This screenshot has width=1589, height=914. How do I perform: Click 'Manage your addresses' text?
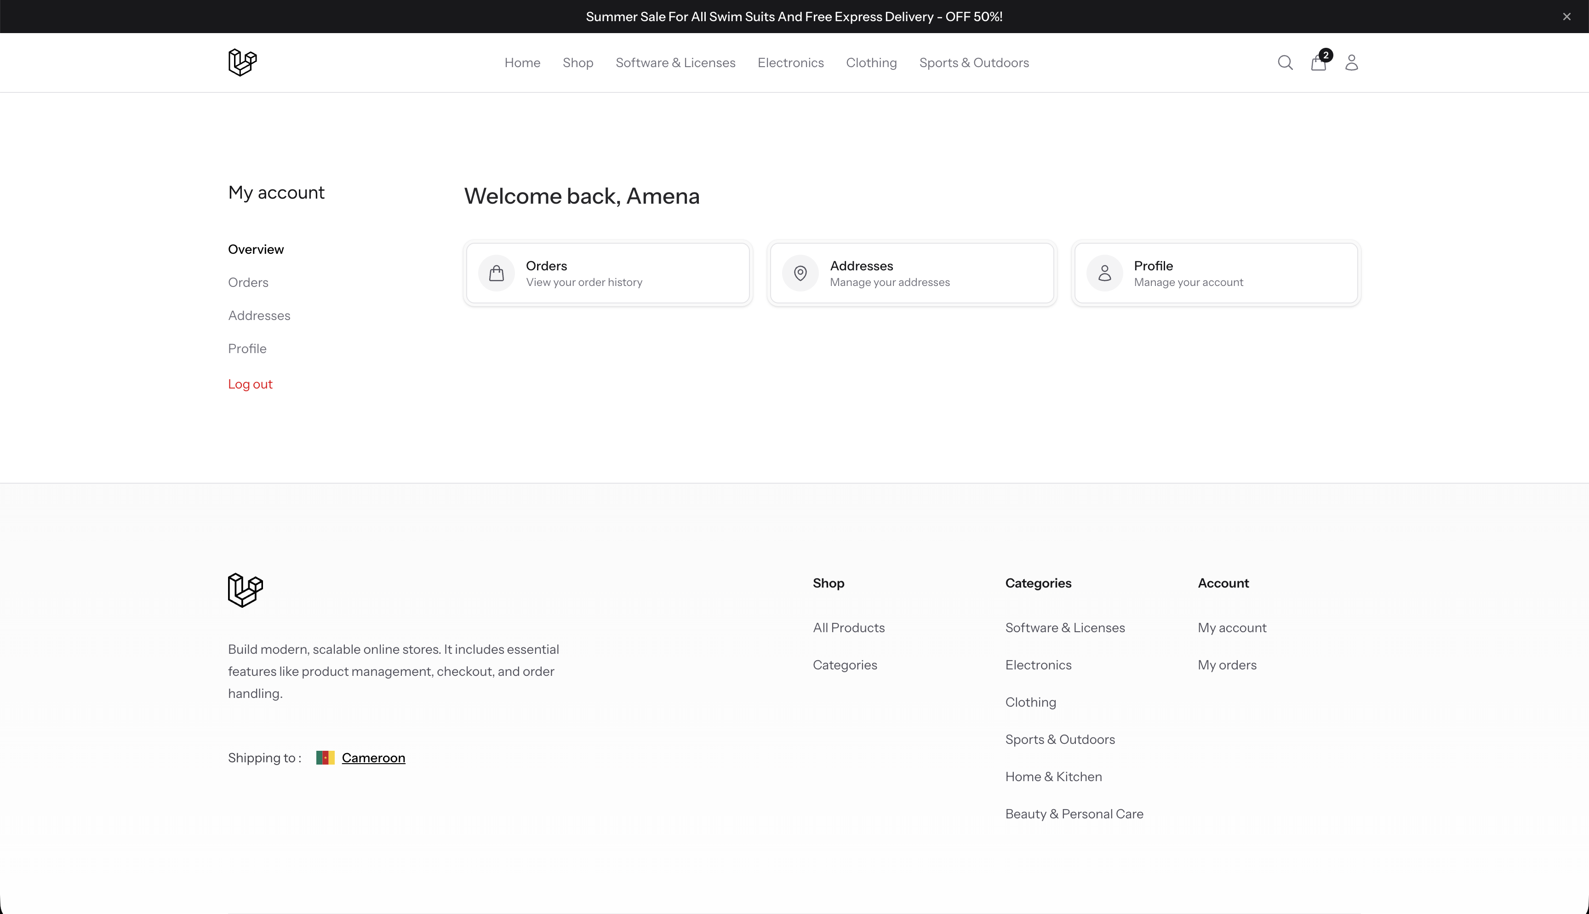889,282
